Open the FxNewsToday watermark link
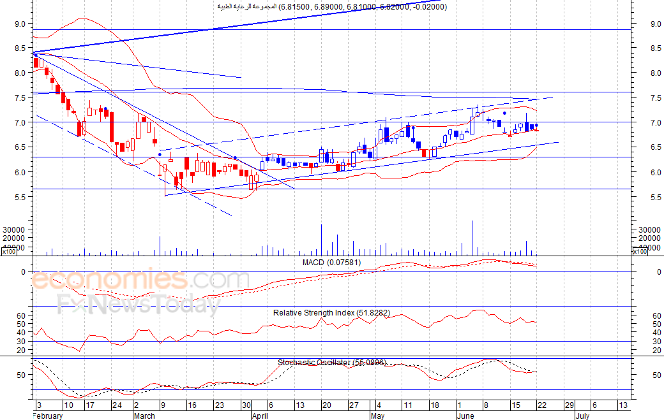Viewport: 664px width, 420px height. pos(139,305)
